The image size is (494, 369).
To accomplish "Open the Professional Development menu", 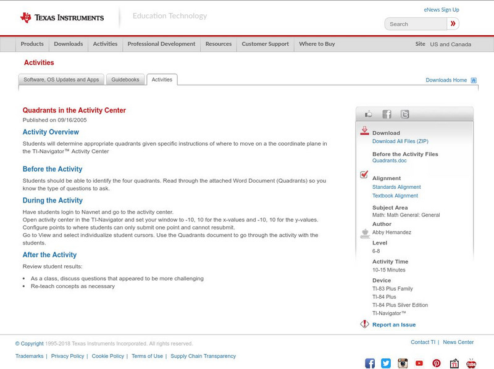I will (161, 44).
